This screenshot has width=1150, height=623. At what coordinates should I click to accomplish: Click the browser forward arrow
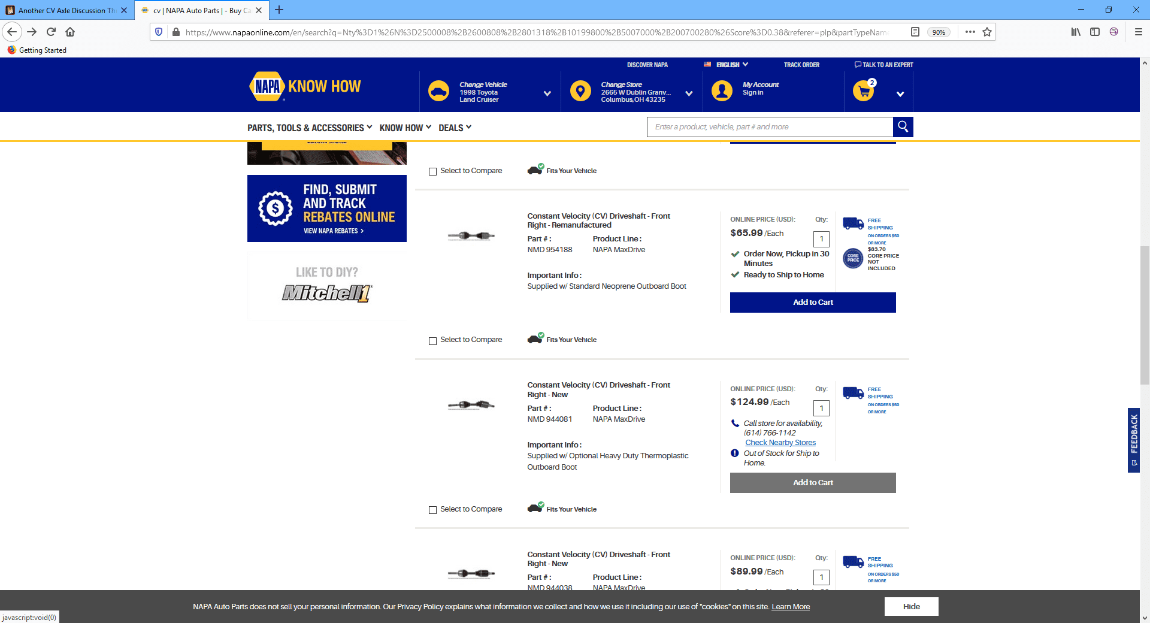[32, 32]
